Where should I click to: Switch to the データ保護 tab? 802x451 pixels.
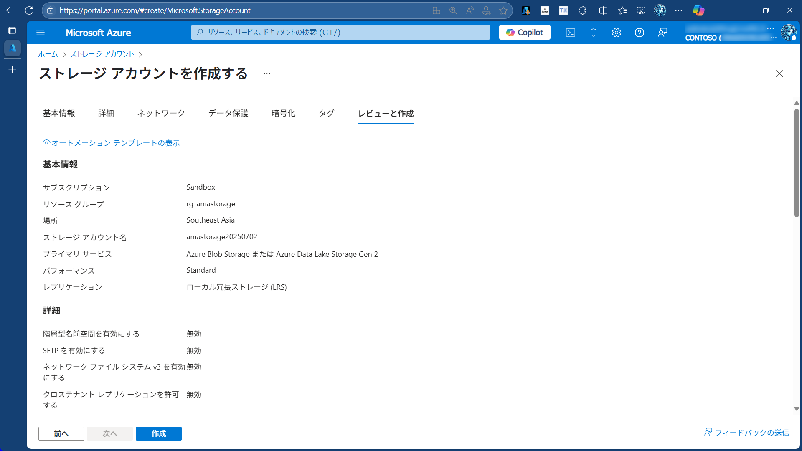[228, 113]
